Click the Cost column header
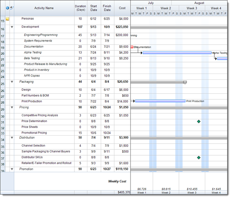The image size is (231, 198). pyautogui.click(x=122, y=8)
